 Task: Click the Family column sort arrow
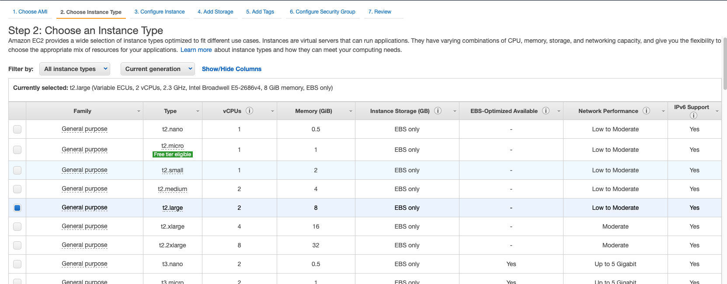[x=139, y=111]
